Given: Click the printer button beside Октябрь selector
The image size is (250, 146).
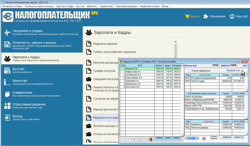Looking at the screenshot, I should click(x=204, y=138).
